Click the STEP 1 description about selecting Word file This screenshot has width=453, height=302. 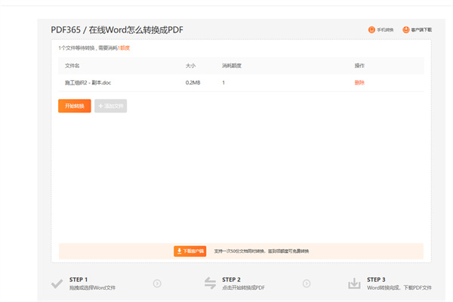(92, 288)
